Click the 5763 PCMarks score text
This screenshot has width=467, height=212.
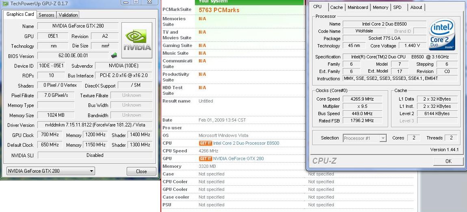point(219,10)
